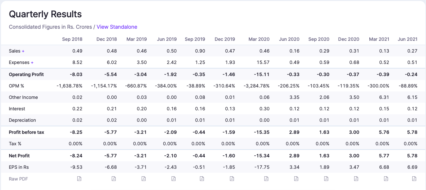Click the Operating Profit row label

click(26, 74)
